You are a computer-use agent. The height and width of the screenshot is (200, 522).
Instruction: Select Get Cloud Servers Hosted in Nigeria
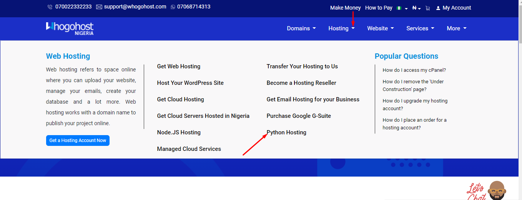[x=203, y=116]
